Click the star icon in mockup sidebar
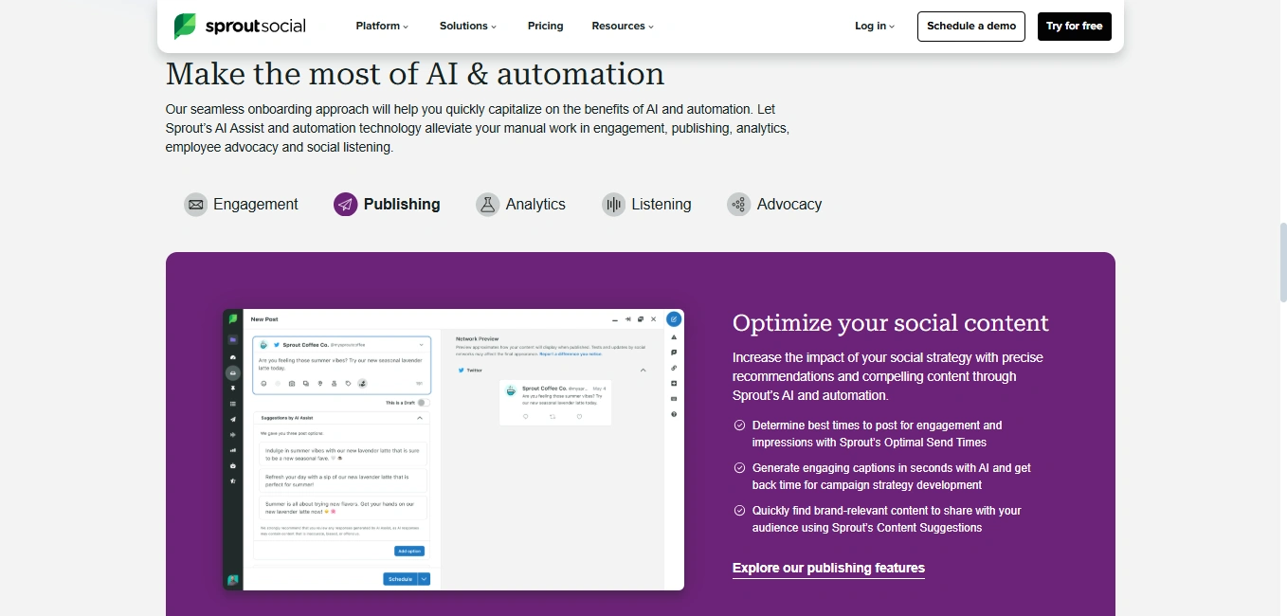 click(x=233, y=481)
